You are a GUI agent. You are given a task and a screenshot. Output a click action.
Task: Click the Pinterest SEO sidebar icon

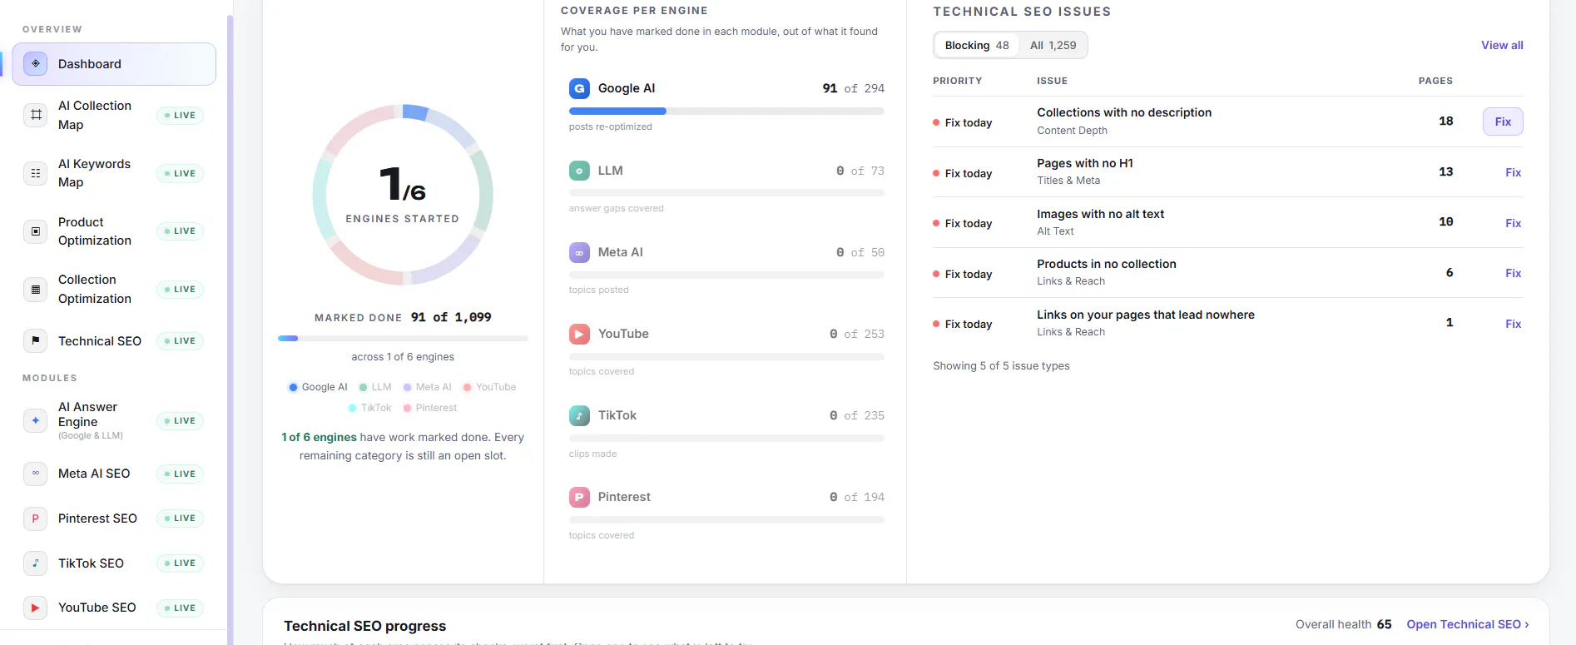click(x=36, y=518)
